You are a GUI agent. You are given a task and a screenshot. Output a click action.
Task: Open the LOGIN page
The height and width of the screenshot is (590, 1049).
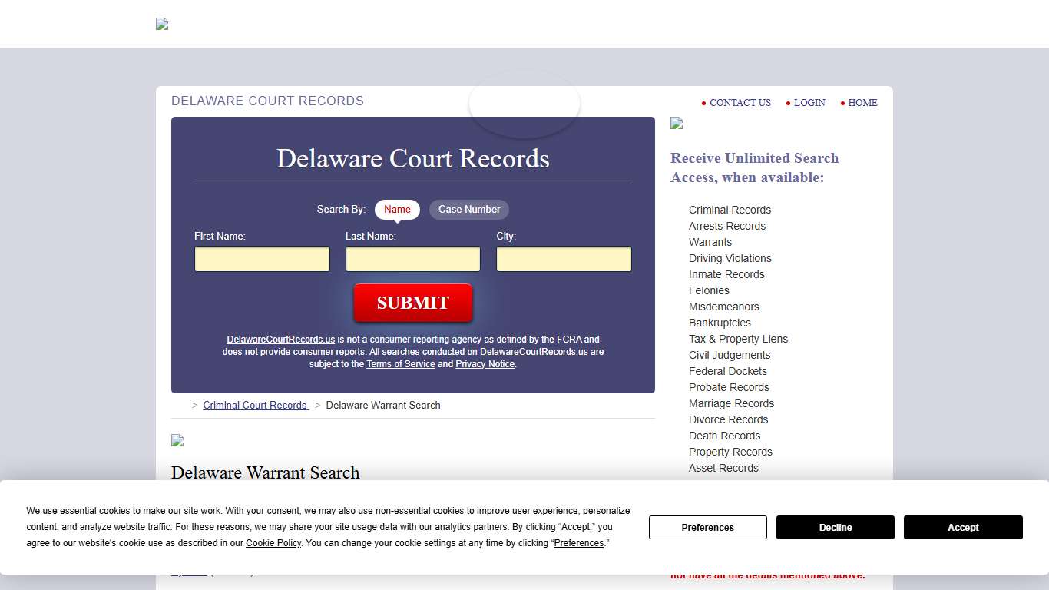(x=809, y=103)
